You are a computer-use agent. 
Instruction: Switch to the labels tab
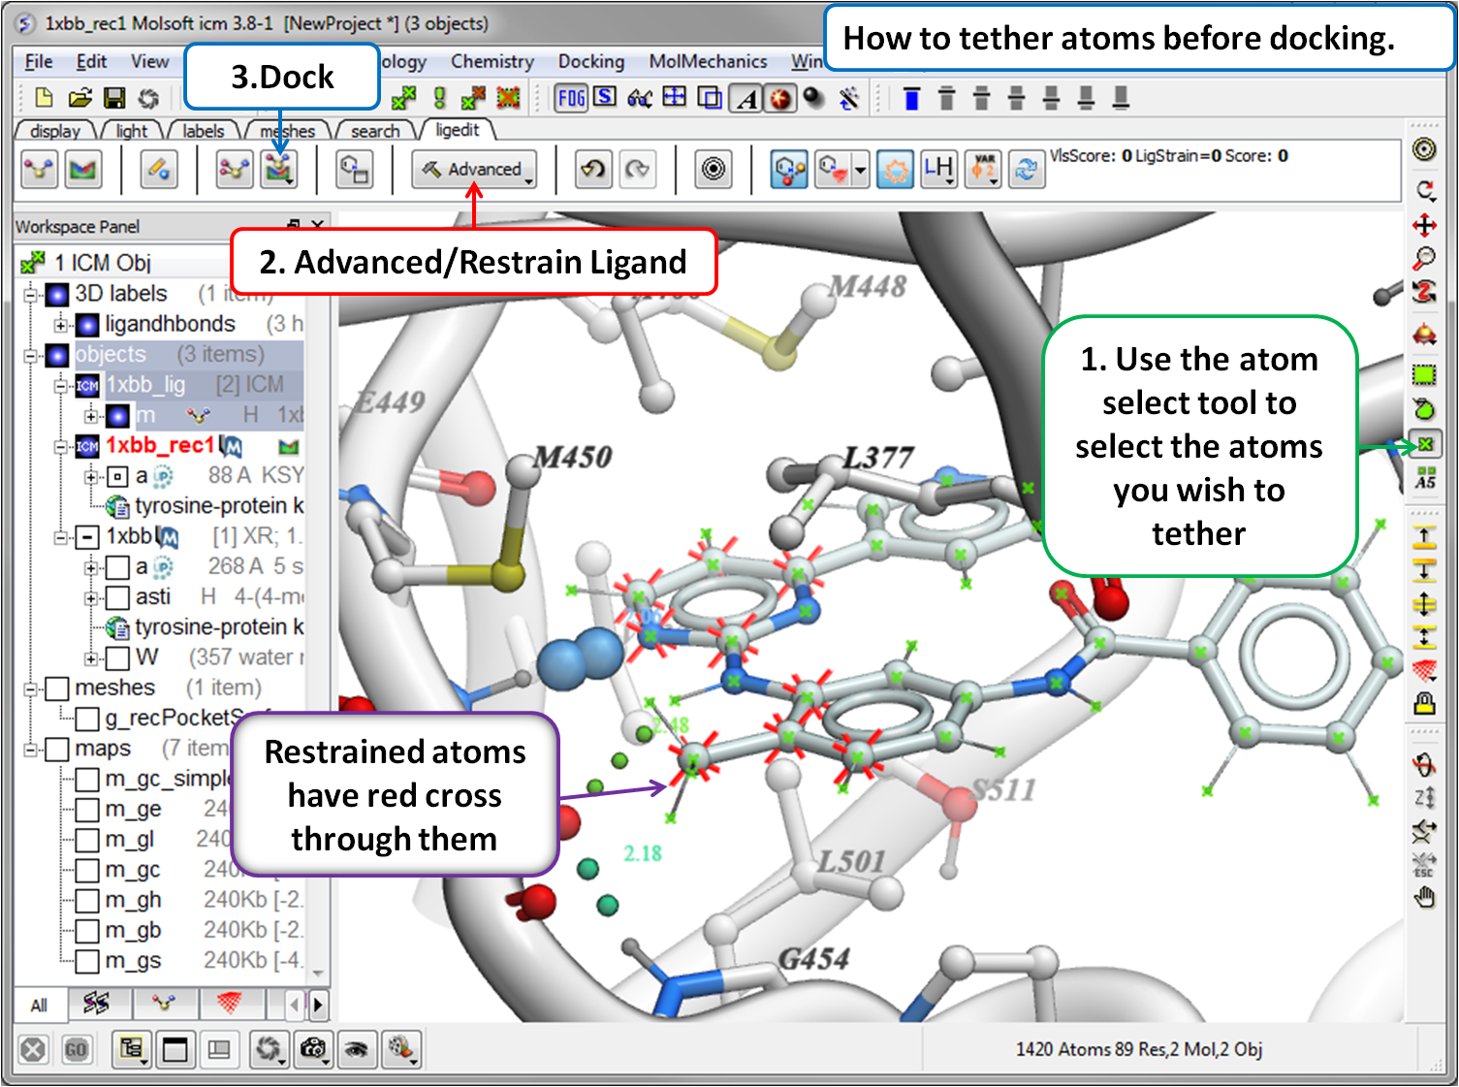(x=203, y=131)
